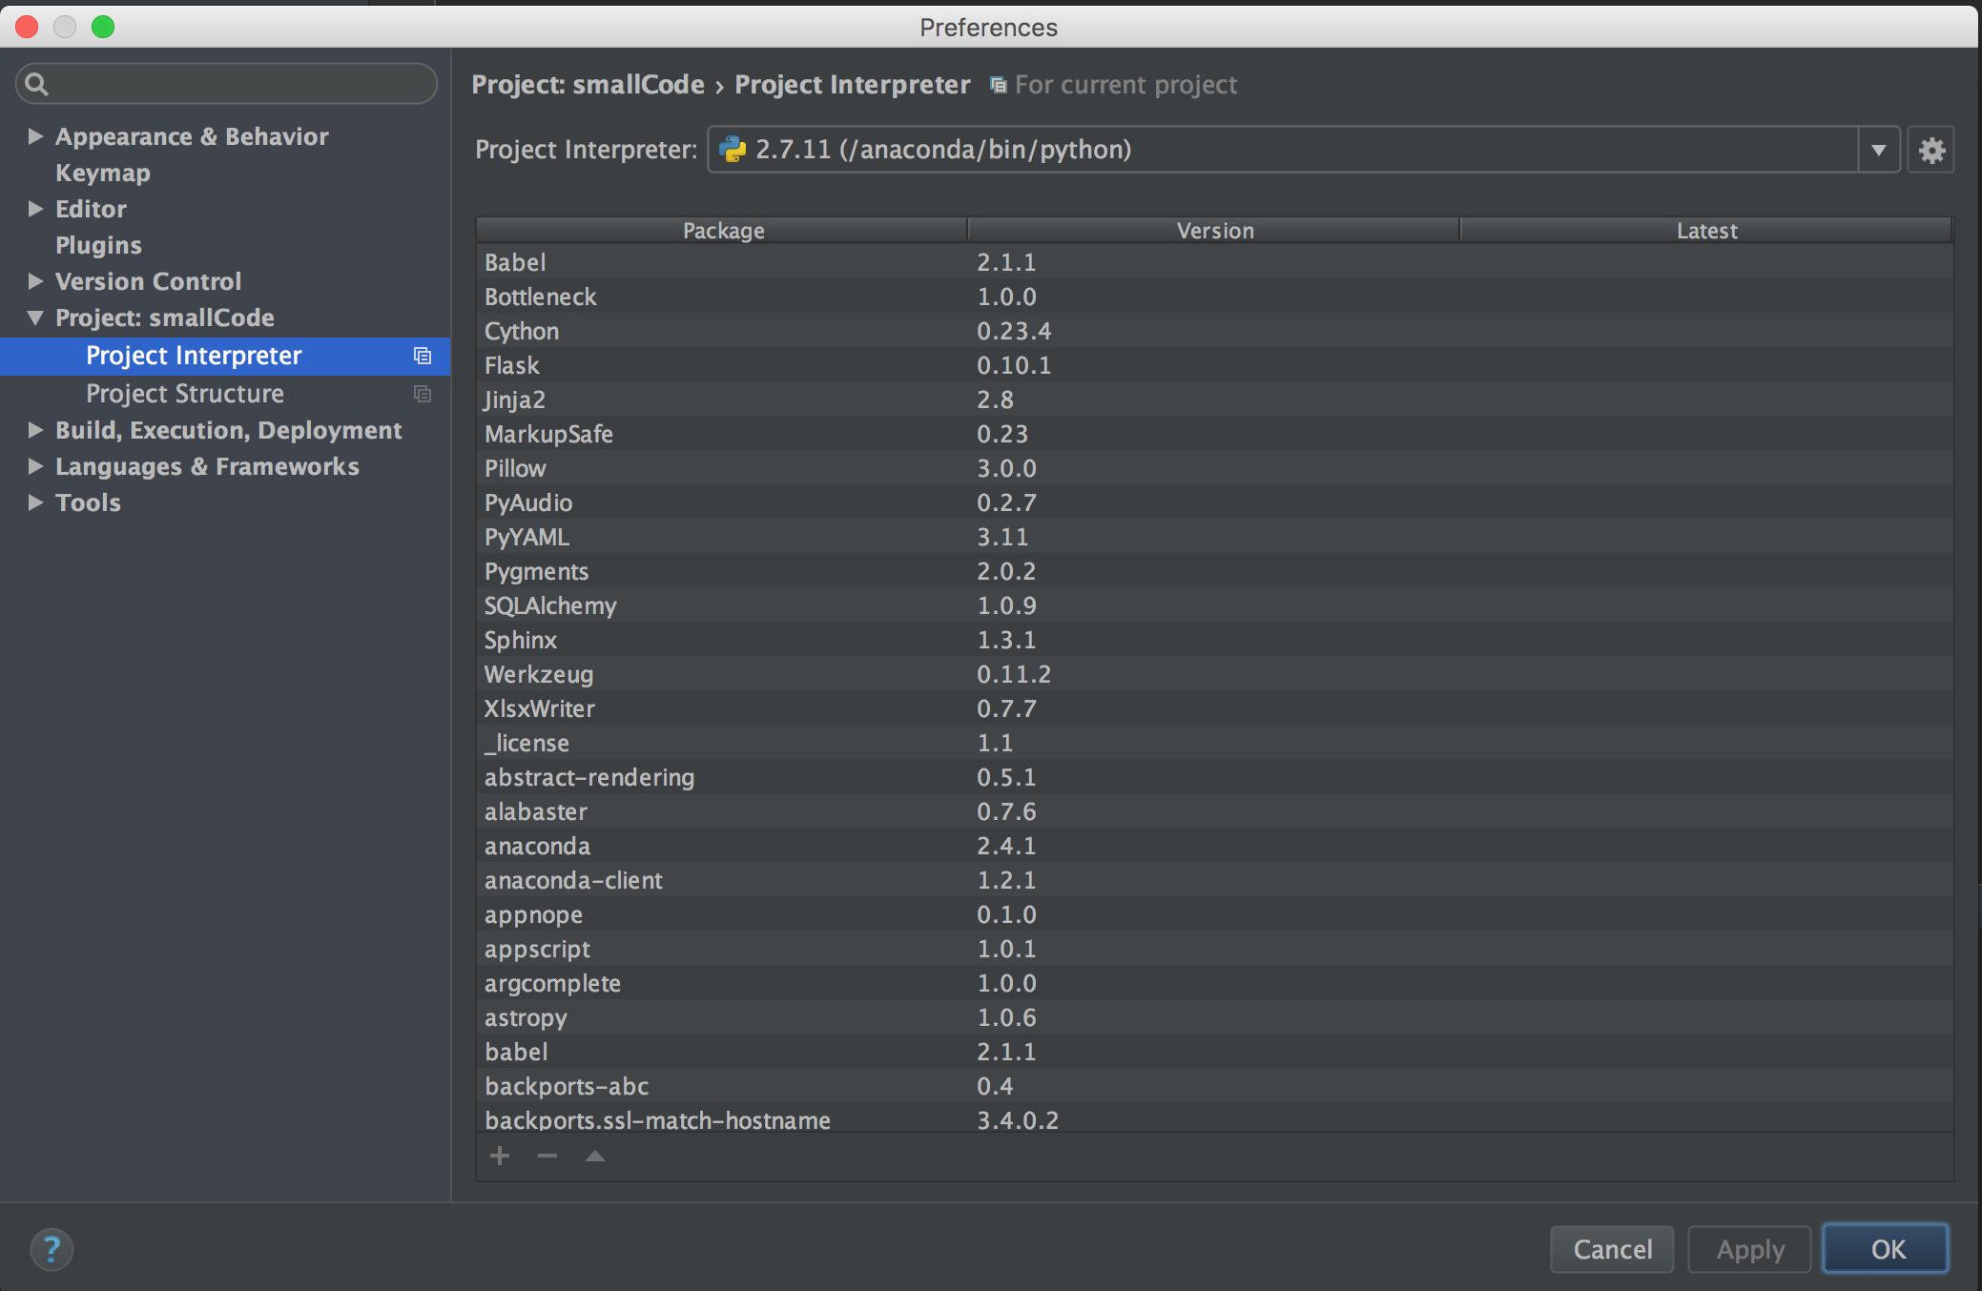Click the help question mark icon
The height and width of the screenshot is (1291, 1982).
point(52,1248)
